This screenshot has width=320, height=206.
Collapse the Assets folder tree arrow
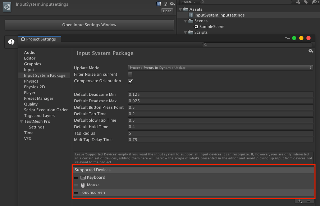(180, 9)
